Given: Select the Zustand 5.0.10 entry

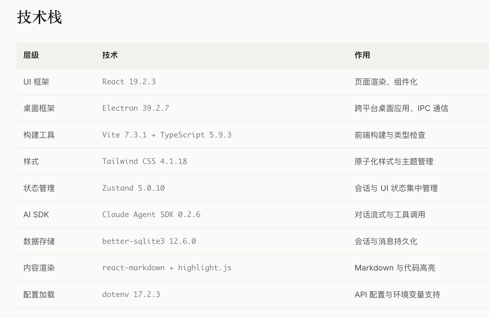Looking at the screenshot, I should (x=133, y=188).
